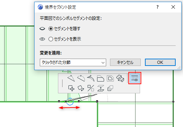Confirm with the OK button
The height and width of the screenshot is (127, 183).
pyautogui.click(x=160, y=62)
